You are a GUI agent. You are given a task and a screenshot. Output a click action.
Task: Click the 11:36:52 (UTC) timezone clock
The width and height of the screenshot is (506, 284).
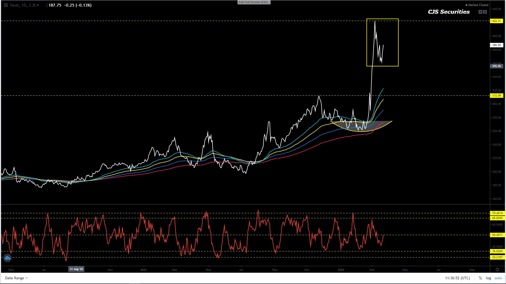458,278
